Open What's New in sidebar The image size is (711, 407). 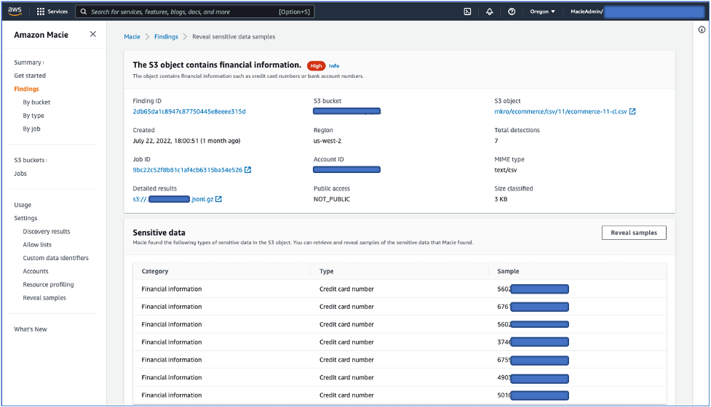[31, 329]
